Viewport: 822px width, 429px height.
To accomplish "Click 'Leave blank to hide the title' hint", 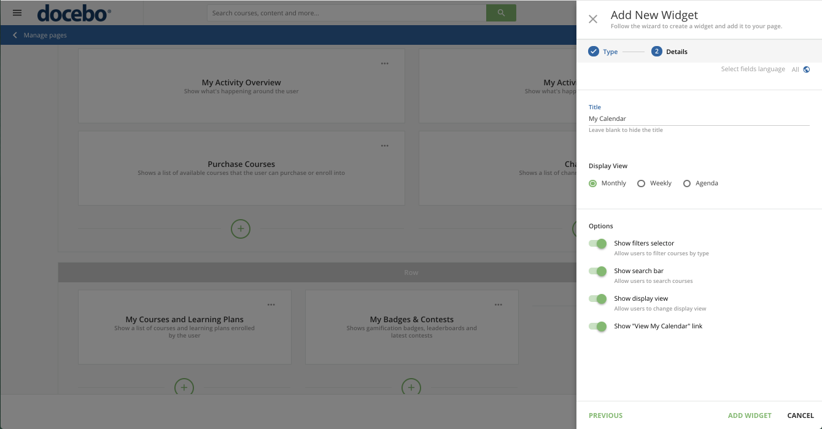I will coord(626,130).
